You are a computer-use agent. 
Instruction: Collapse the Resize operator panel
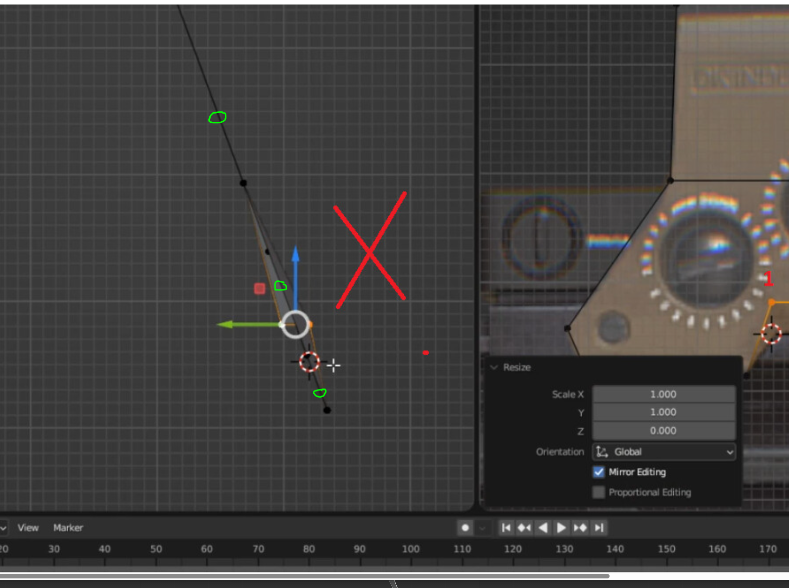pyautogui.click(x=494, y=367)
